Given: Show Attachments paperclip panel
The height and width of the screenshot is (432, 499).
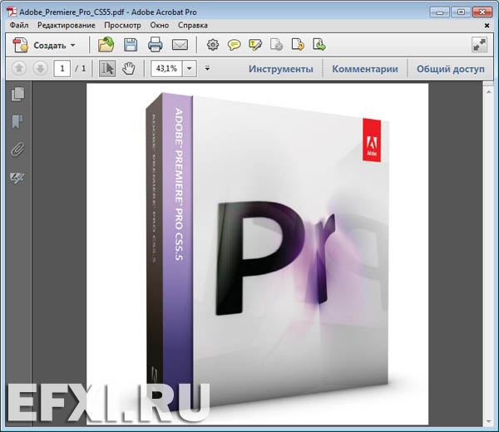Looking at the screenshot, I should (x=17, y=150).
